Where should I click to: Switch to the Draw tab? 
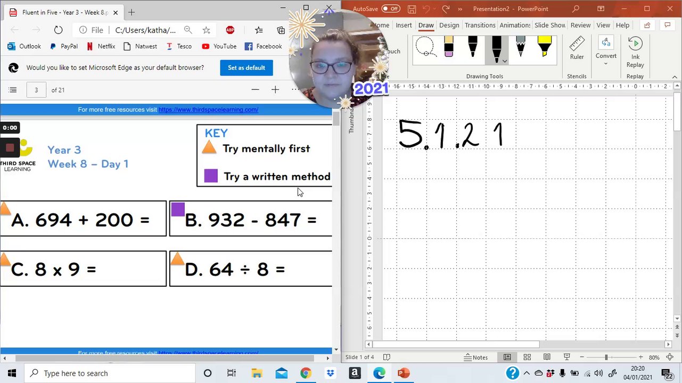pos(426,25)
